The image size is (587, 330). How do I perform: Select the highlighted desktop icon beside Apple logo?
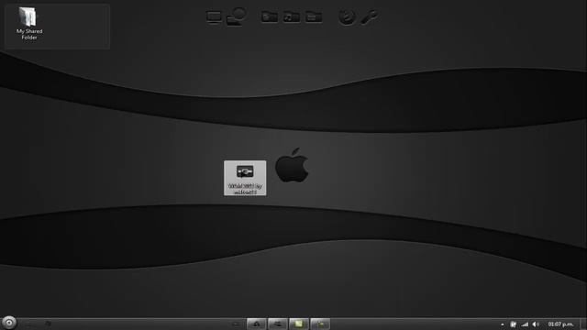[245, 178]
